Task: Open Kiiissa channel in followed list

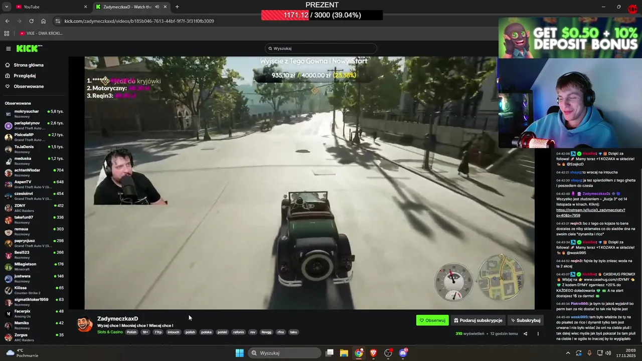Action: (x=34, y=290)
